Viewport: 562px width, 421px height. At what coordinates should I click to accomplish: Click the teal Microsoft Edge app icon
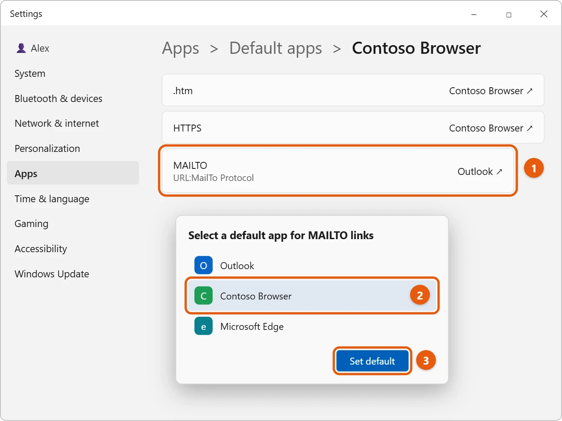point(204,326)
